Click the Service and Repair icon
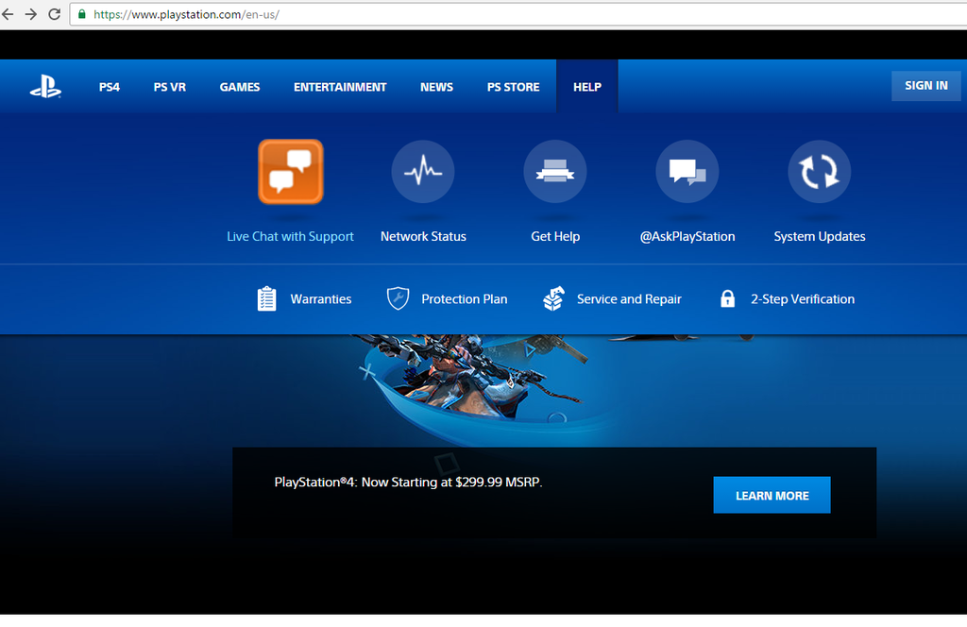Viewport: 967px width, 627px height. (553, 298)
